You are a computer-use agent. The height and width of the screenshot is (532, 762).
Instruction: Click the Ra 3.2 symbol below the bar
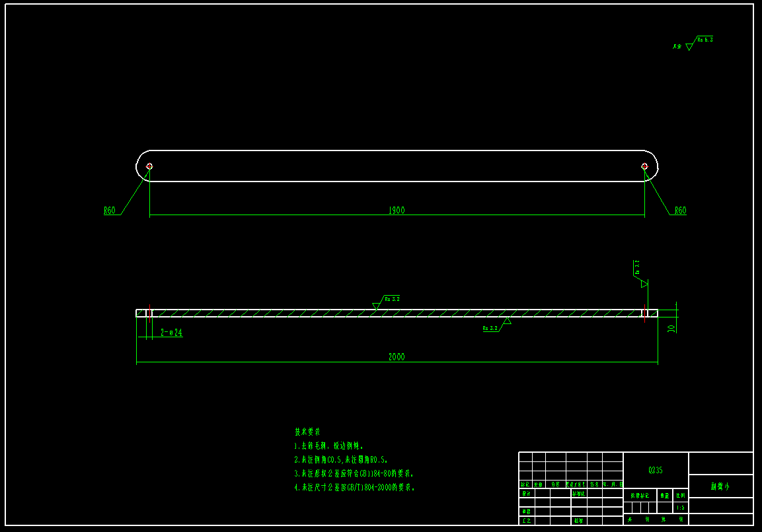[497, 325]
